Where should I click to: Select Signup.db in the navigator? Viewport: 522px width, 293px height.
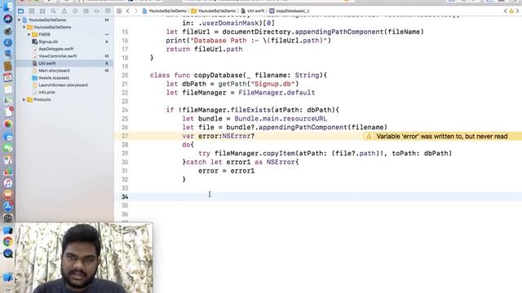tap(48, 42)
